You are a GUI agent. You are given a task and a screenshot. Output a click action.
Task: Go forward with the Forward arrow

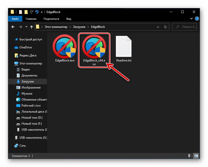coord(21,27)
